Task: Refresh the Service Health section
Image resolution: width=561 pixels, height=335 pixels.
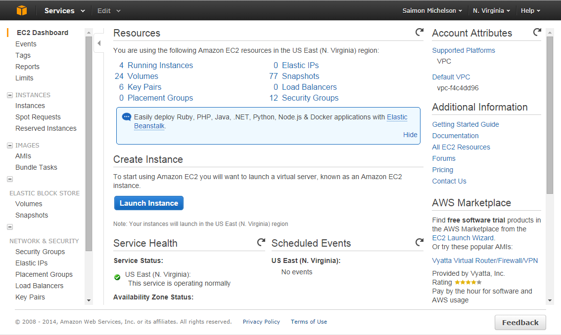Action: click(261, 242)
